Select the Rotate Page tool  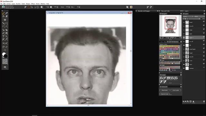(x=5, y=50)
